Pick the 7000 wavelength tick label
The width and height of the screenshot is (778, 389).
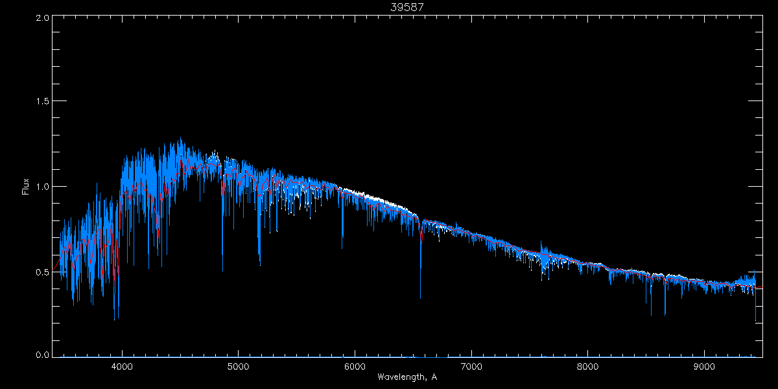coord(471,366)
